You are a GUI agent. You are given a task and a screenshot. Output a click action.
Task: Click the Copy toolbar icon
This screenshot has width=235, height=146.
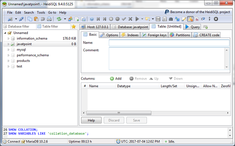point(30,19)
